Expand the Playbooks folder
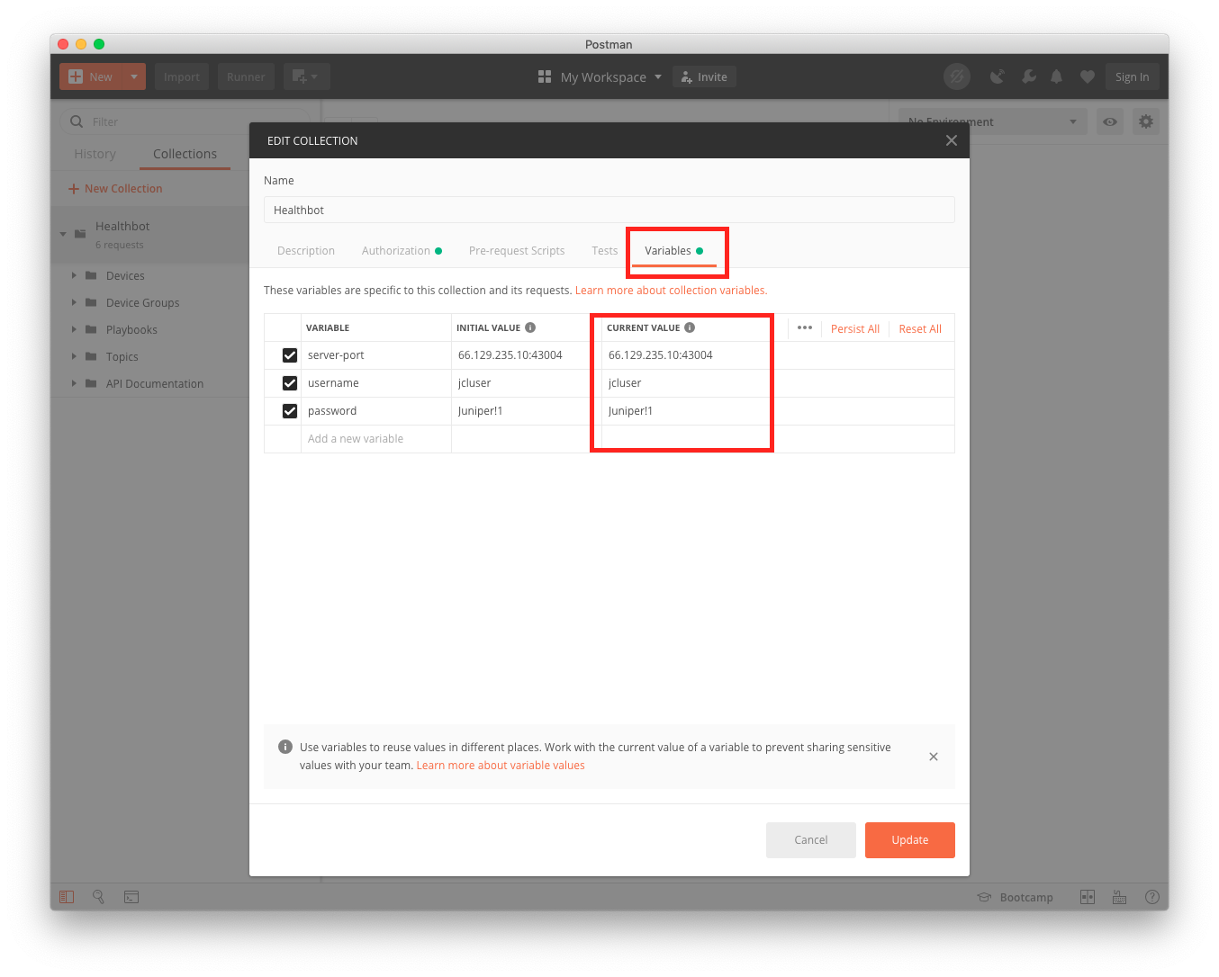 click(74, 329)
